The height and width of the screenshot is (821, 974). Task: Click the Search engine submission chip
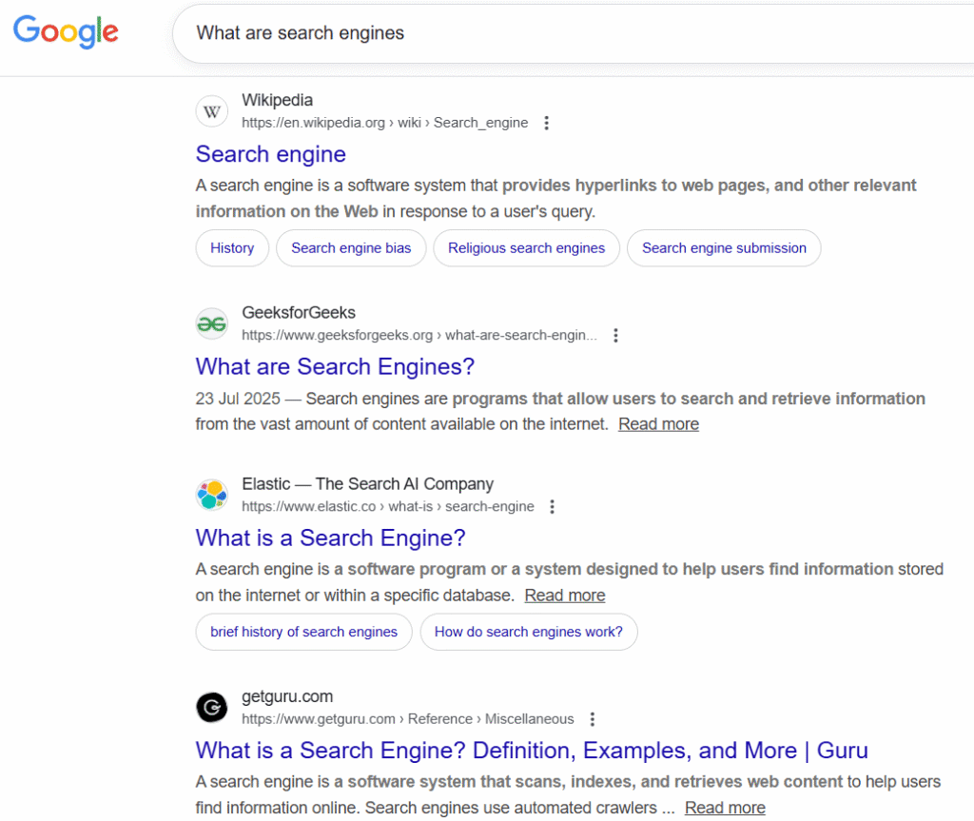click(723, 247)
